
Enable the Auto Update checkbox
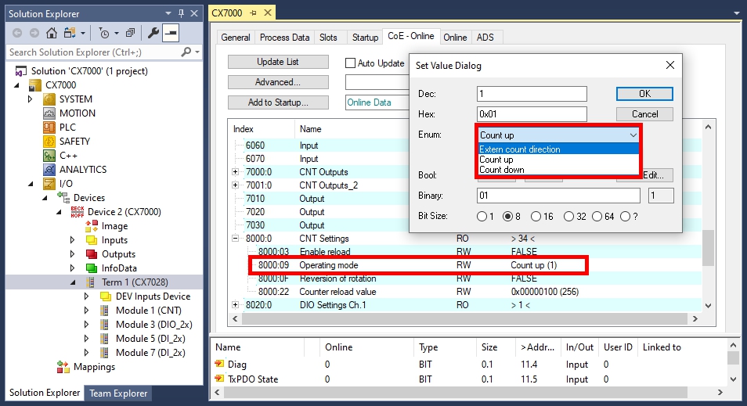tap(351, 63)
